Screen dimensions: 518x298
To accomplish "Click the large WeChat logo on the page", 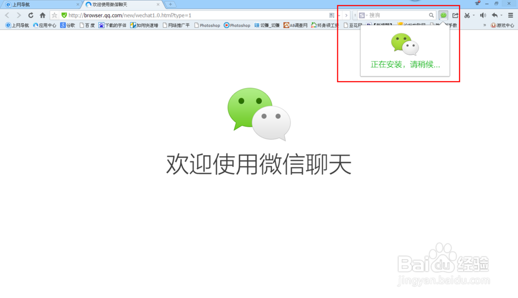I will [259, 114].
